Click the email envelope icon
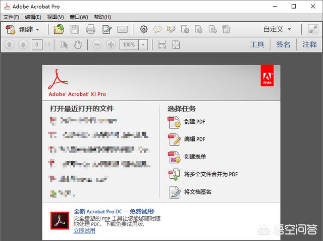Screen dimensions: 323x241 (122, 29)
